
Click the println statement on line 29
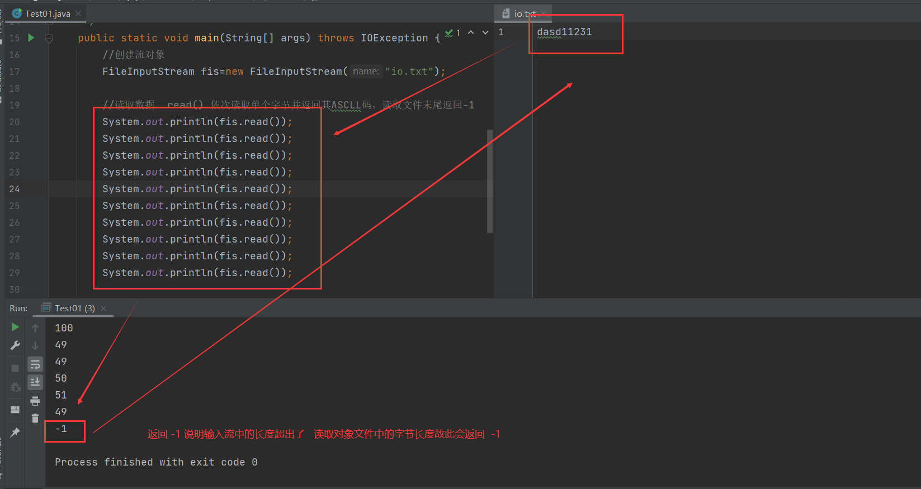pos(197,273)
